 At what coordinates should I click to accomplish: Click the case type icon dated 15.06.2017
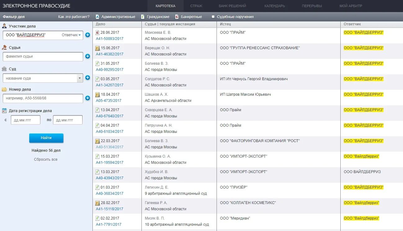pos(97,48)
